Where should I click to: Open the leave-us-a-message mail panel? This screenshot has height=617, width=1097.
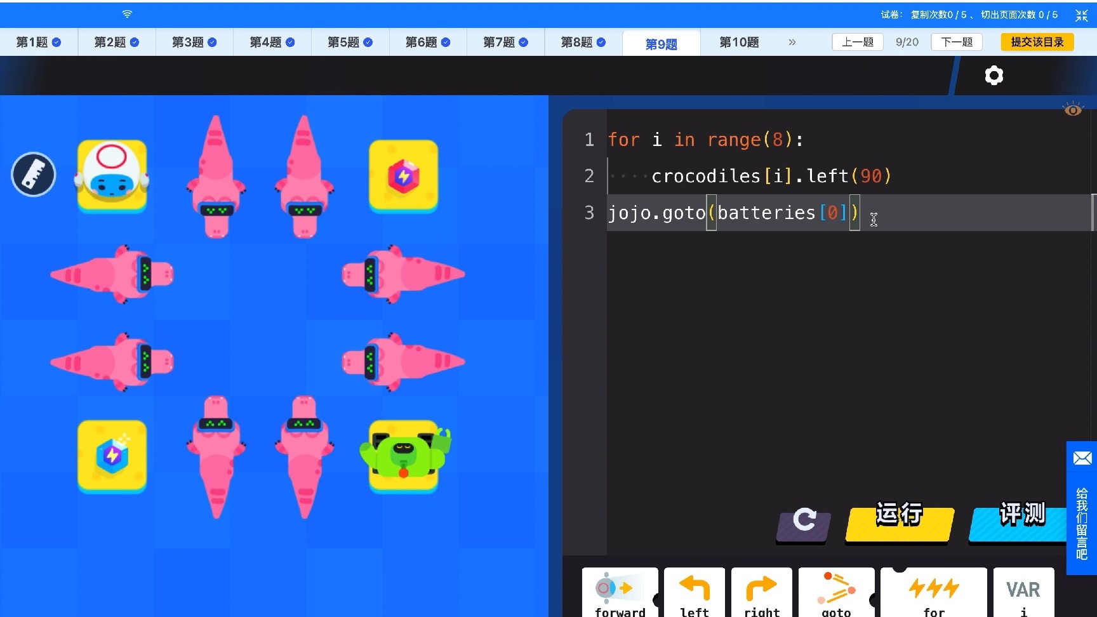(1082, 508)
